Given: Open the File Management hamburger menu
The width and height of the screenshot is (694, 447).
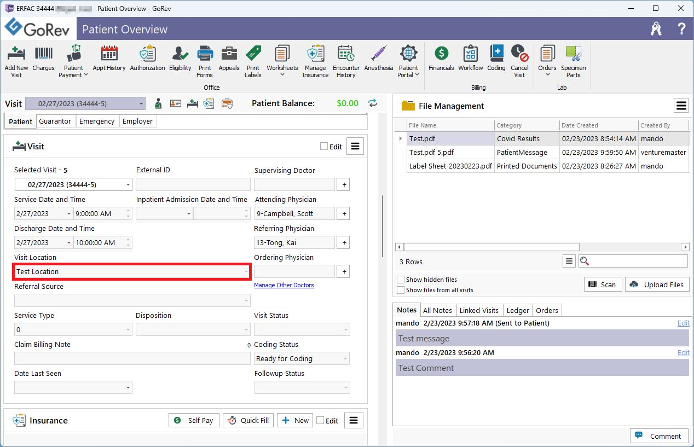Looking at the screenshot, I should click(x=681, y=106).
